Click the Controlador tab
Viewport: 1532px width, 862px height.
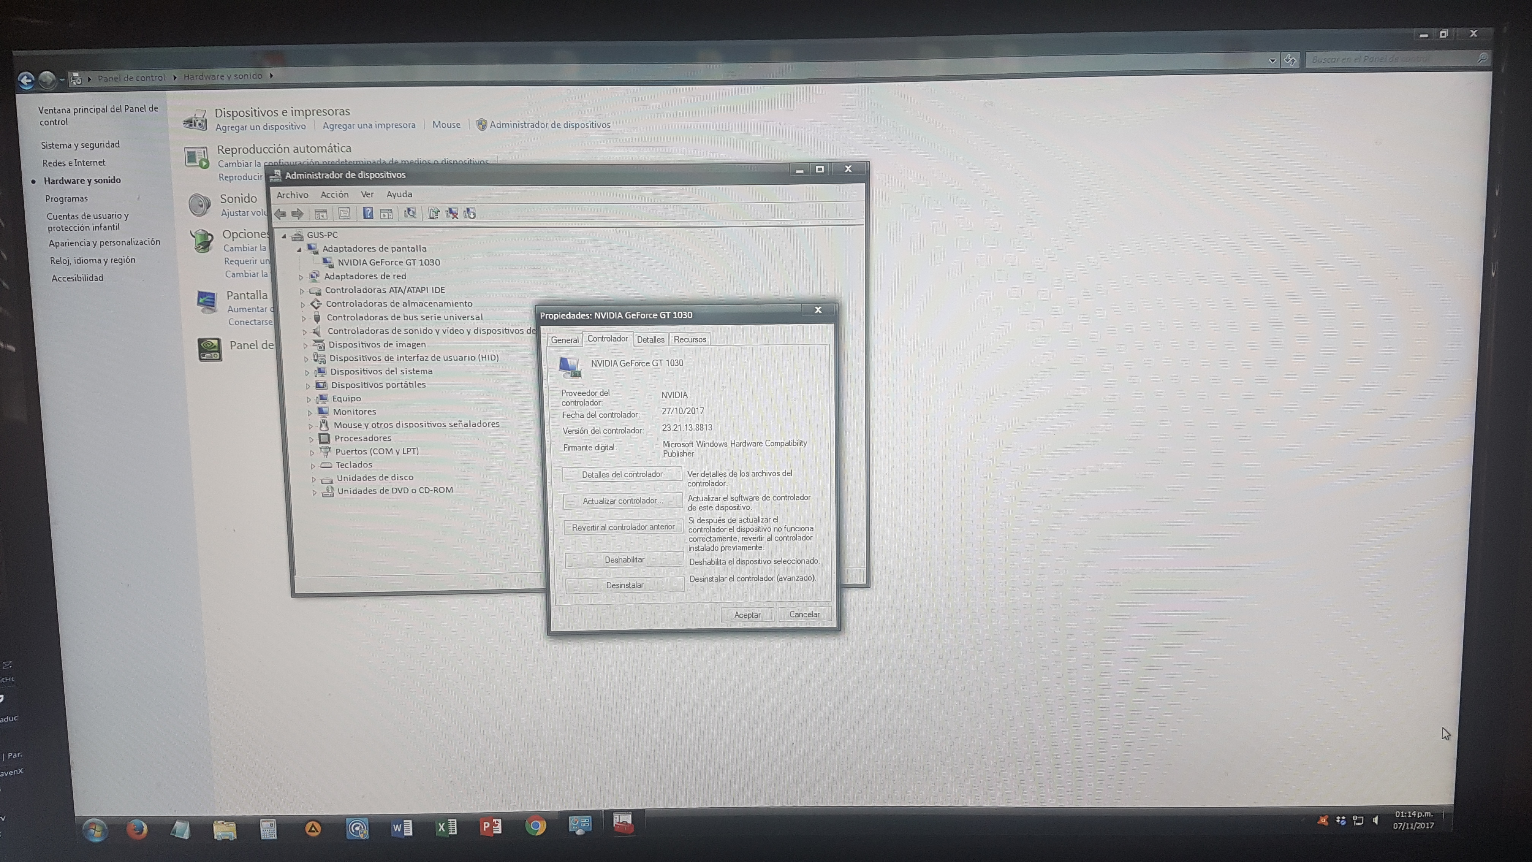point(608,339)
